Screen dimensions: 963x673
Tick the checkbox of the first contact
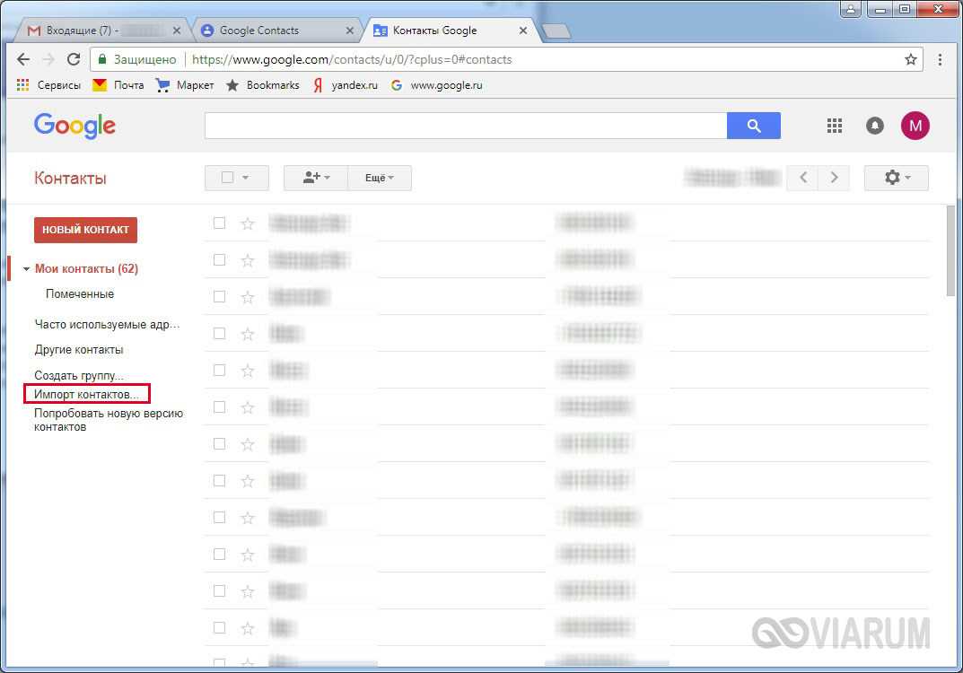coord(219,223)
